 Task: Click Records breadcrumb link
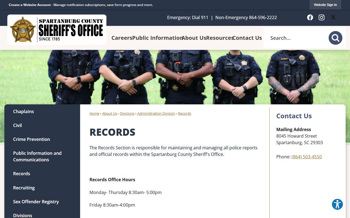tap(185, 113)
